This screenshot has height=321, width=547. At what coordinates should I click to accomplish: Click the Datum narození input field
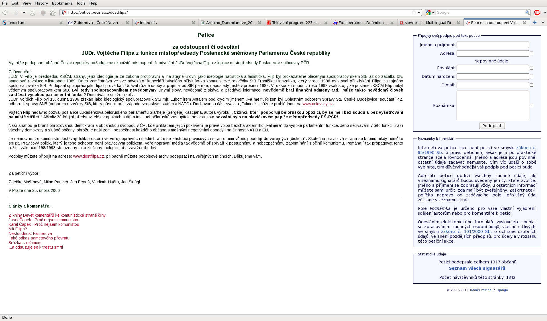click(x=493, y=76)
